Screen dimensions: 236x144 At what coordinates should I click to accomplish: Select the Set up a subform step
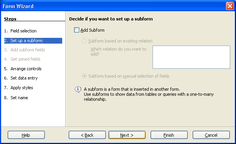pos(33,41)
